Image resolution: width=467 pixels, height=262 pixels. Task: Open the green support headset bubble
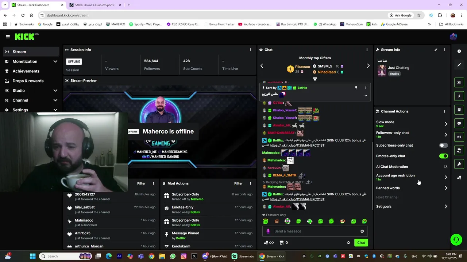[x=456, y=239]
